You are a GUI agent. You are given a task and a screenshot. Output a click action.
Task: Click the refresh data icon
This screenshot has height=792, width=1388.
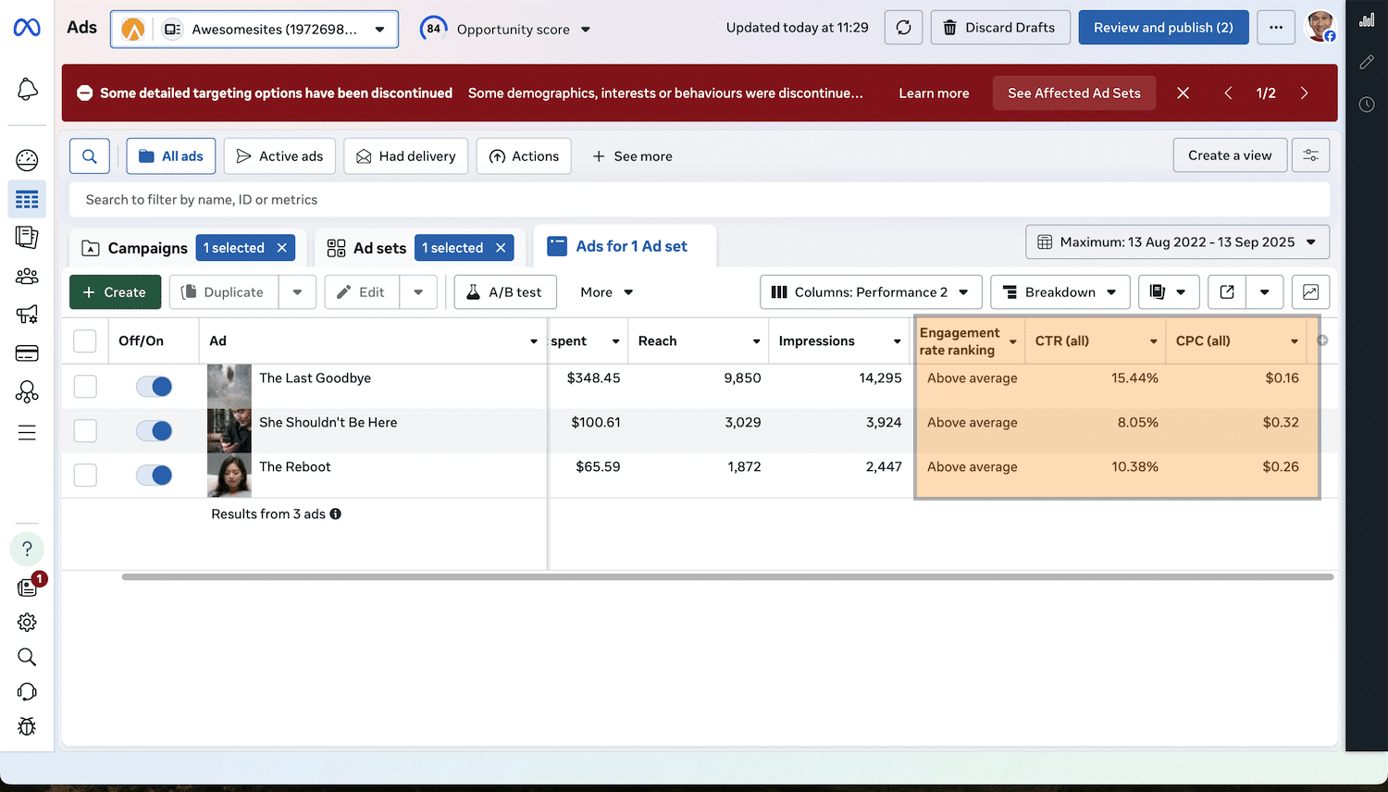click(903, 28)
